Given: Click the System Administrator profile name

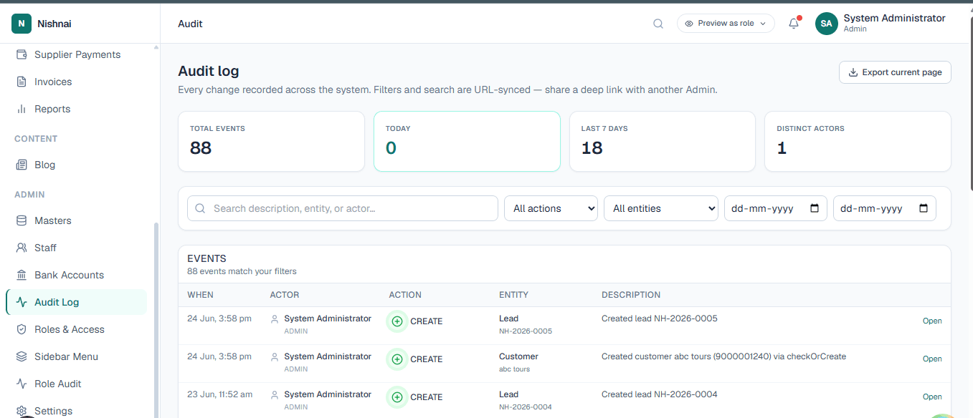Looking at the screenshot, I should pos(894,19).
